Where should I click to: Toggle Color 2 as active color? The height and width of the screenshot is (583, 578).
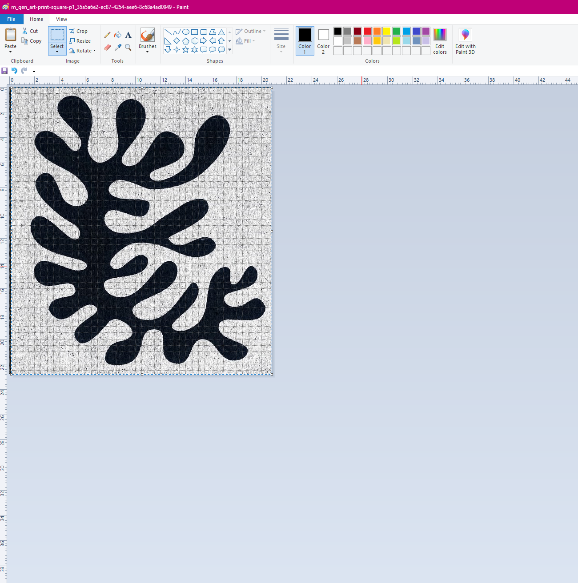(x=323, y=40)
